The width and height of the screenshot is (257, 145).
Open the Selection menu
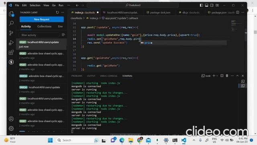click(35, 5)
